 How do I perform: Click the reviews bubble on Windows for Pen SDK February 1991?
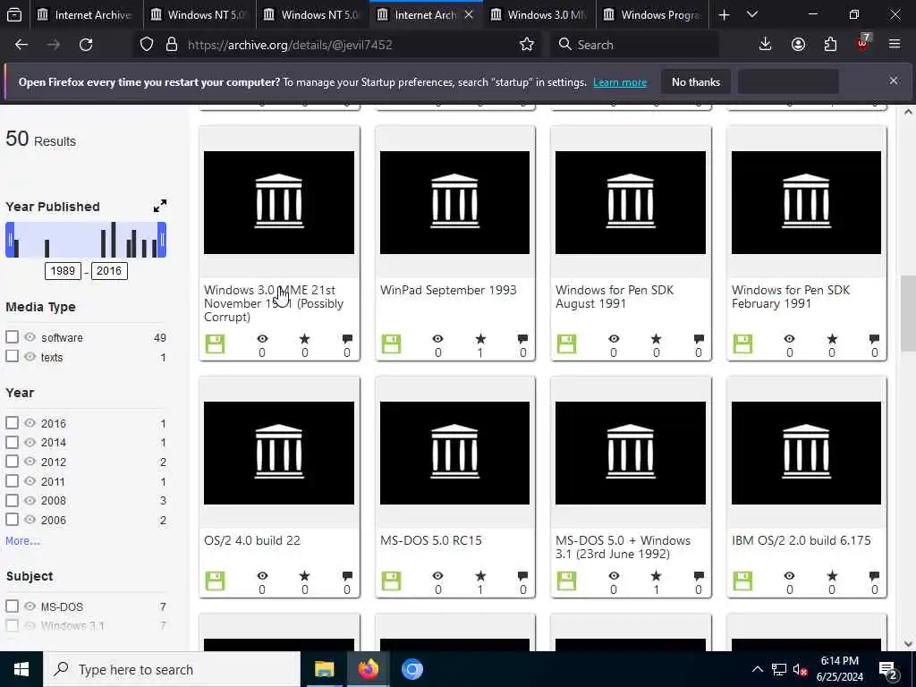pyautogui.click(x=875, y=339)
